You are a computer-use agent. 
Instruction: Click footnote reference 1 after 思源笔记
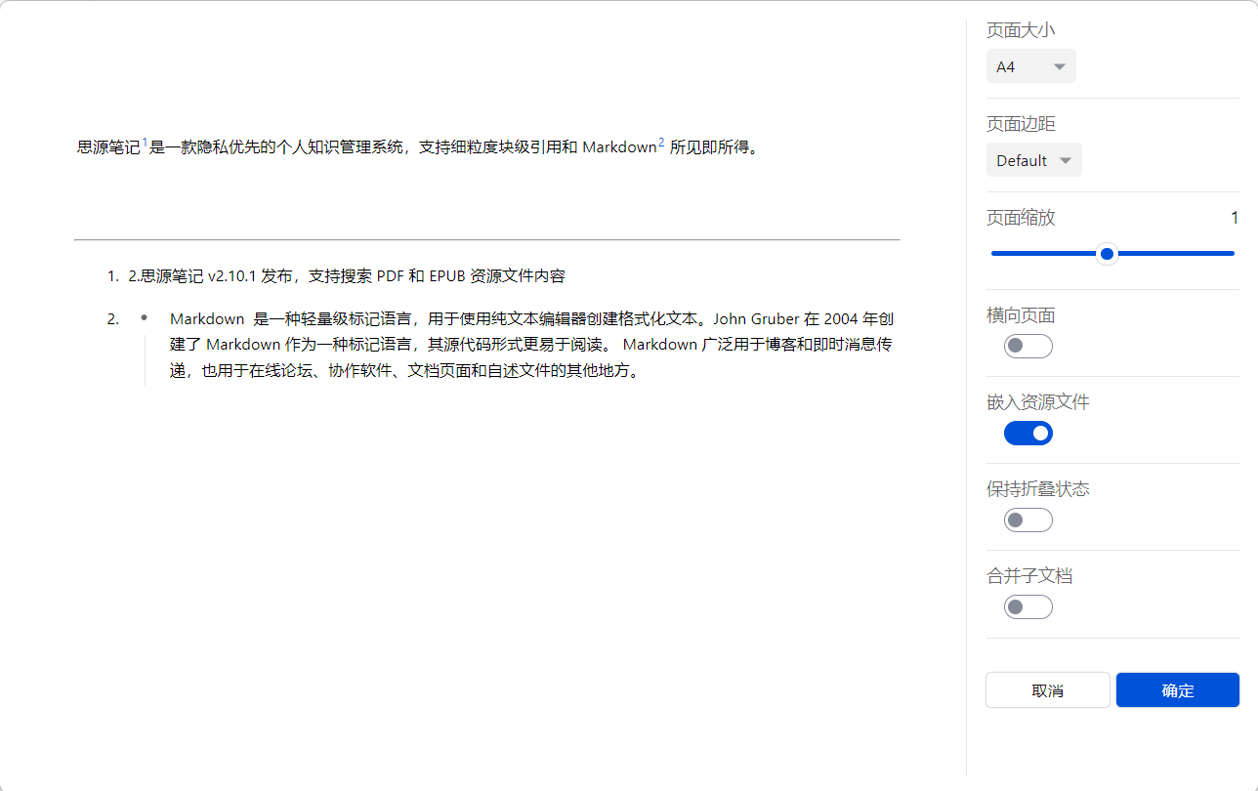coord(145,144)
